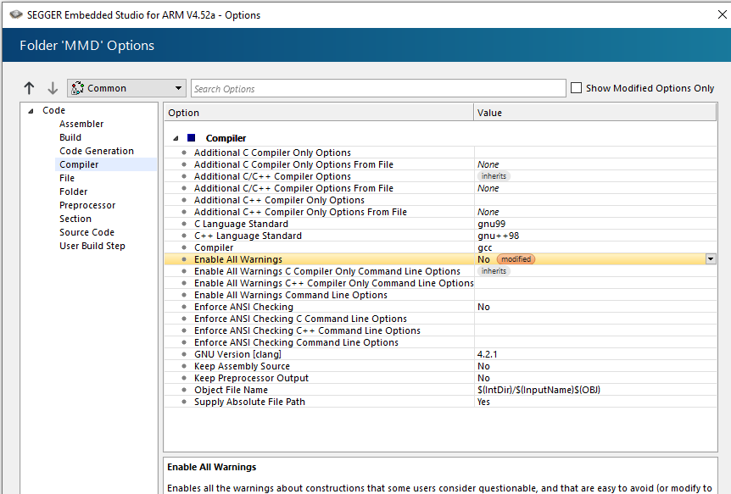Select Preprocessor in the Code tree

coord(87,205)
